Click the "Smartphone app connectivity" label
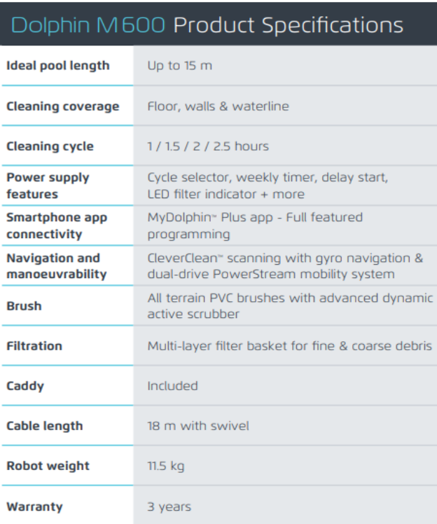 click(x=57, y=226)
